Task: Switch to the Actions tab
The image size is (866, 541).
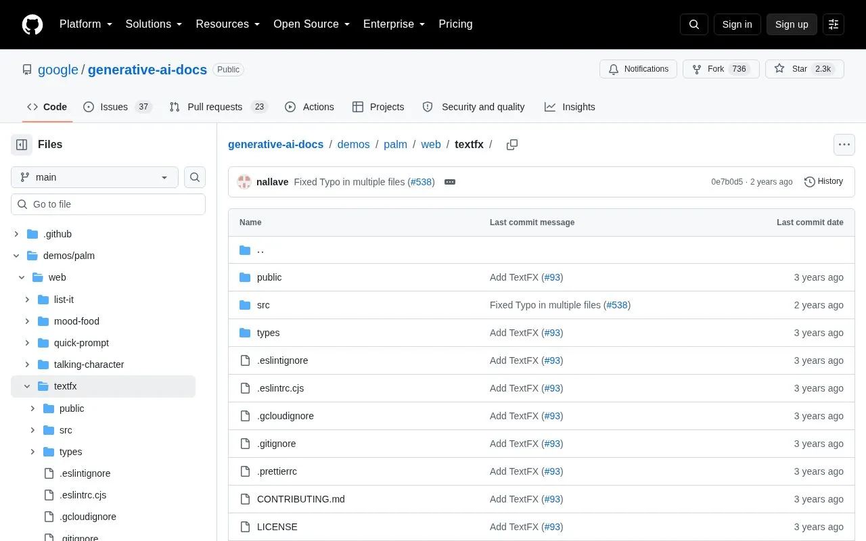Action: [310, 107]
